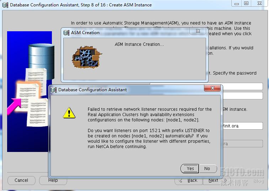Click the ASM Creation title bar database icon
This screenshot has height=191, width=269.
tap(66, 33)
